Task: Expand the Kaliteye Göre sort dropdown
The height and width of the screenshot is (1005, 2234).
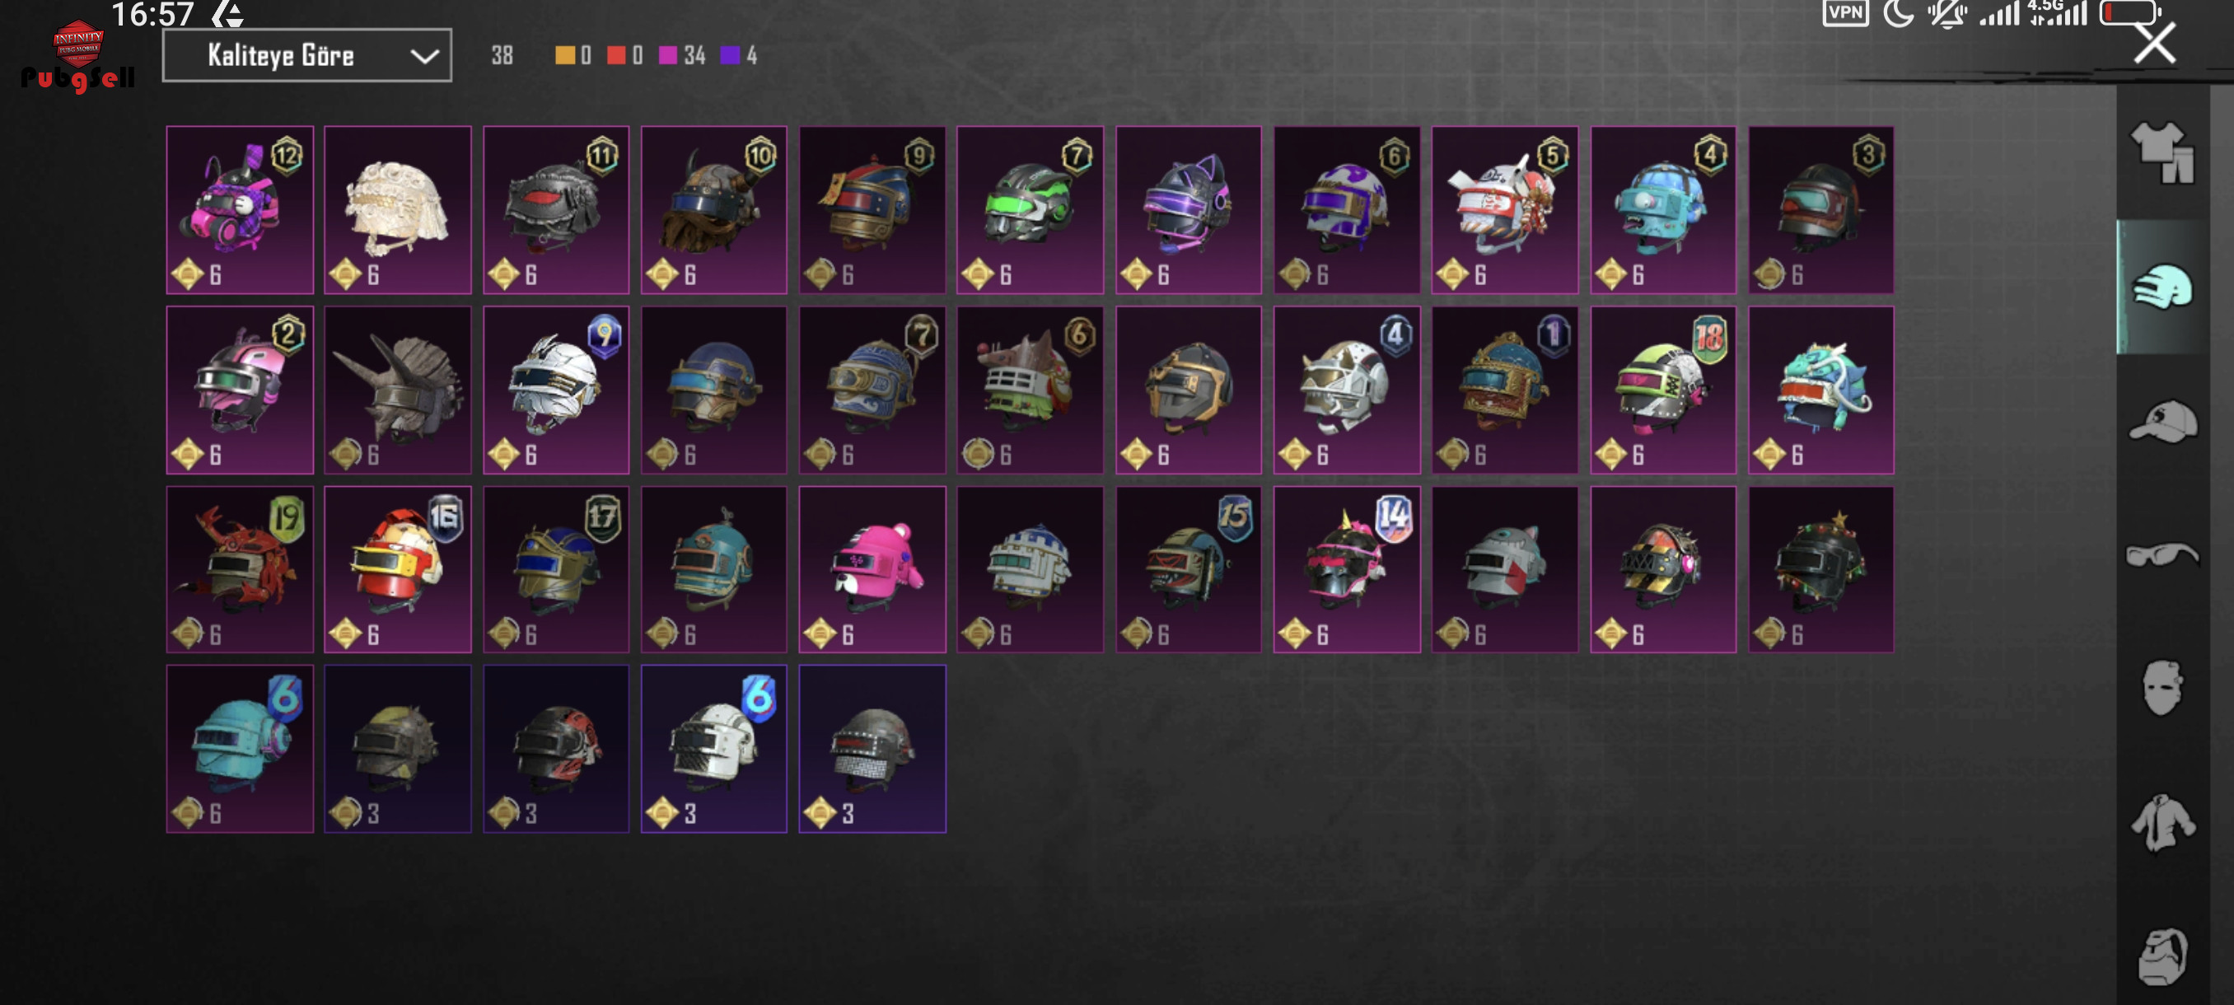Action: coord(307,55)
